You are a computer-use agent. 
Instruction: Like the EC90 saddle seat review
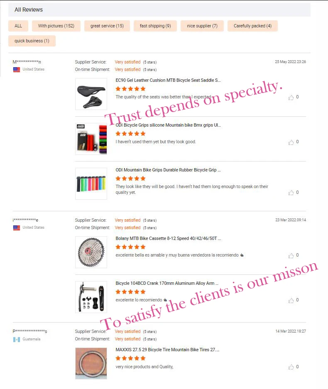(291, 98)
